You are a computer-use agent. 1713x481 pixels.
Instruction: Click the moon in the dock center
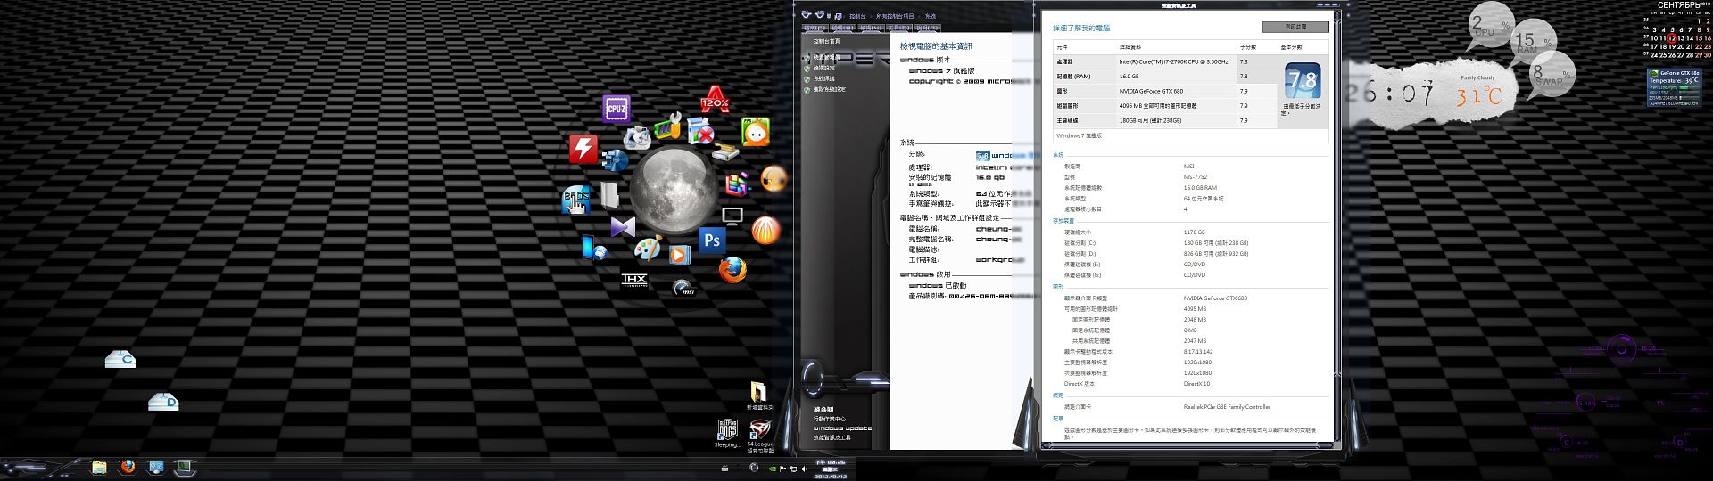click(674, 189)
